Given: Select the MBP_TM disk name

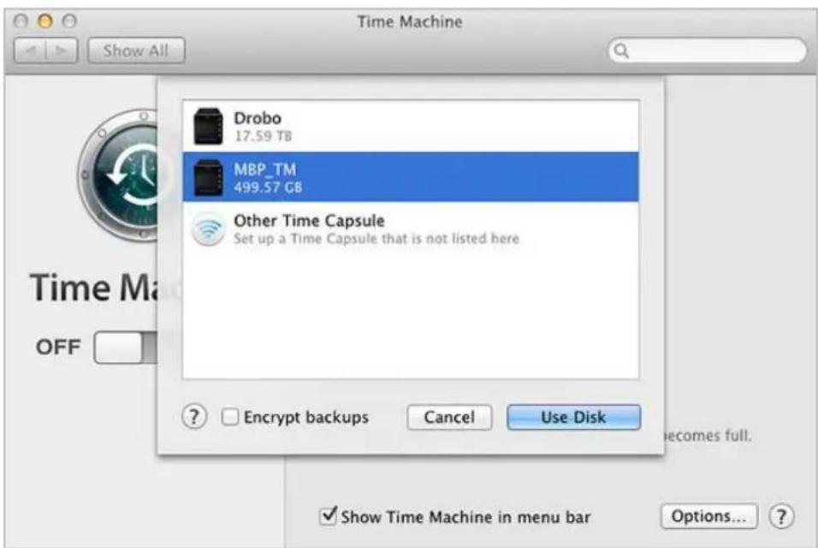Looking at the screenshot, I should point(265,169).
